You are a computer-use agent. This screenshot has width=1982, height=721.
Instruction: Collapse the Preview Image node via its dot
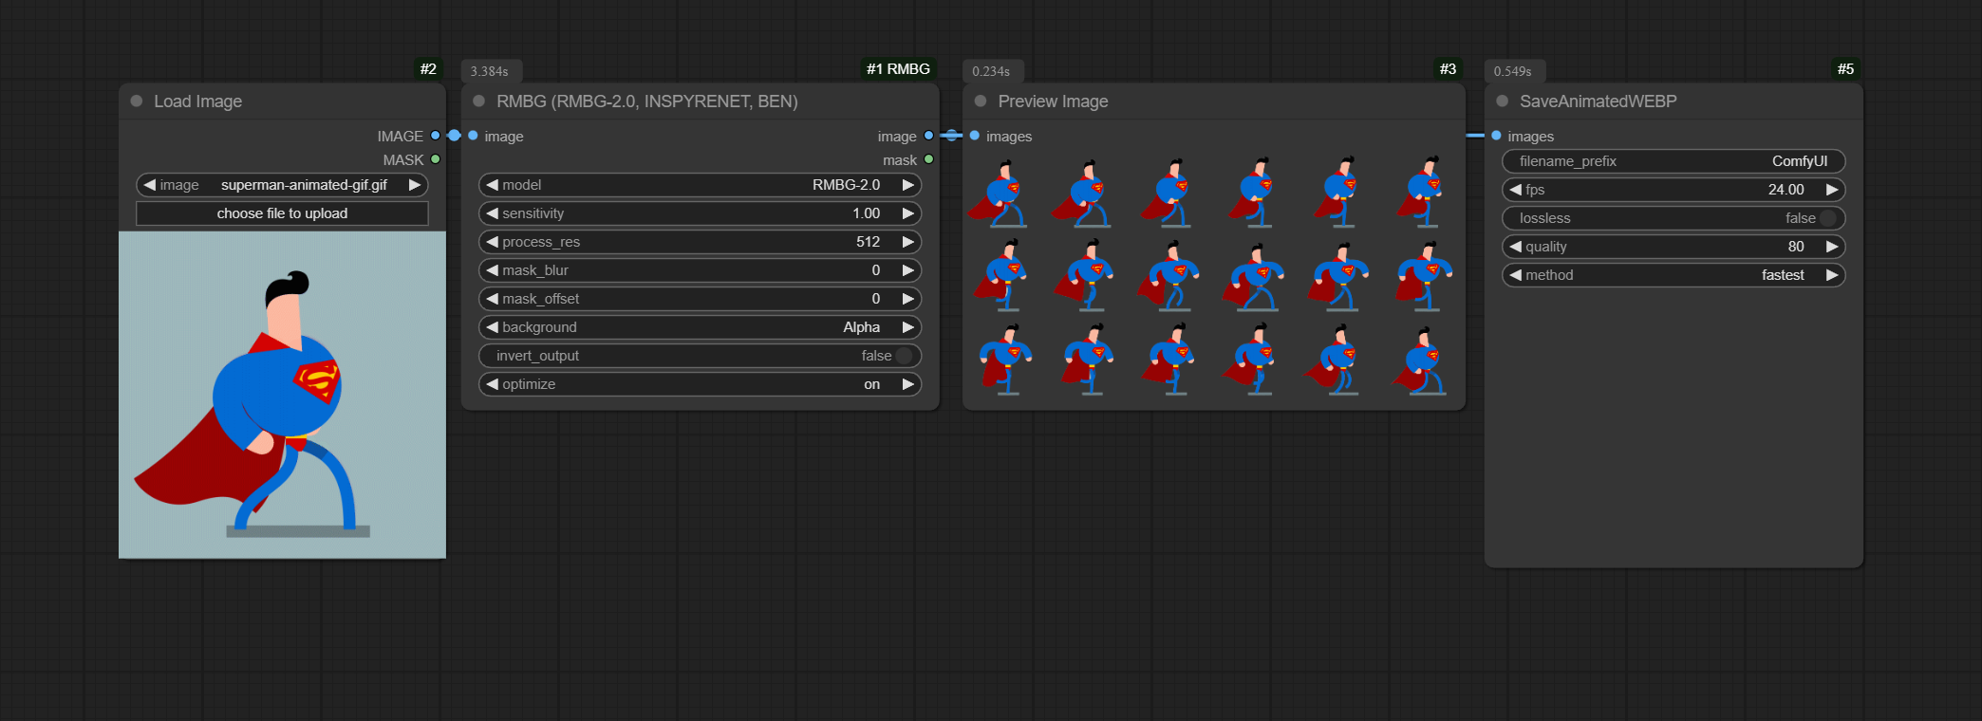click(x=981, y=102)
